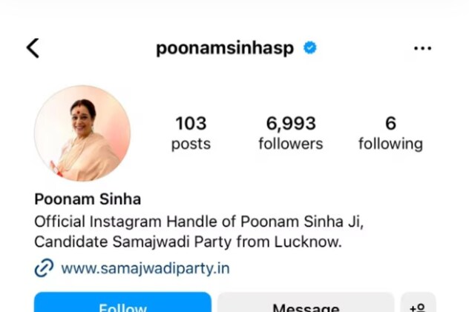Follow the poonamsinhasp account
The image size is (469, 312).
pos(122,302)
